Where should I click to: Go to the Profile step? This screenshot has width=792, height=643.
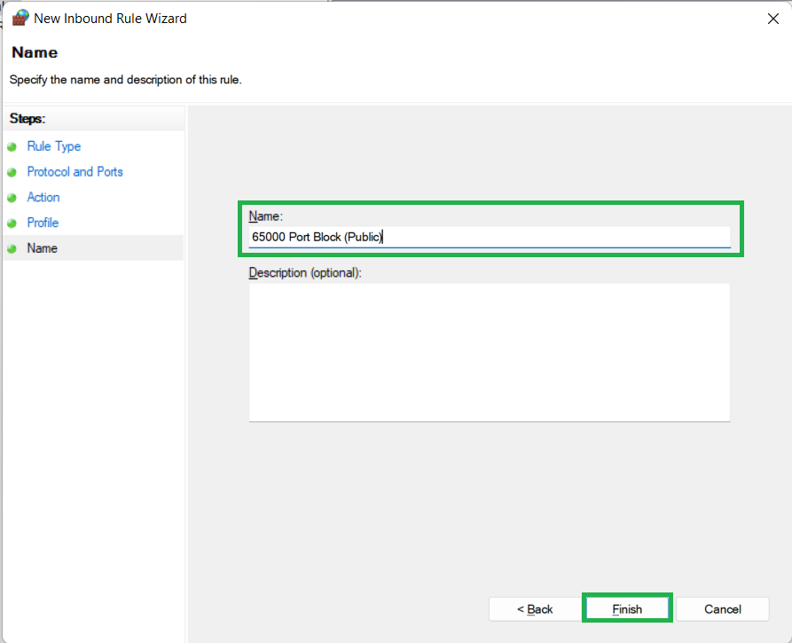pyautogui.click(x=43, y=223)
